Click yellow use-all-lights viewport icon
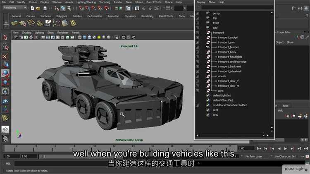This screenshot has width=310, height=174. click(x=99, y=37)
